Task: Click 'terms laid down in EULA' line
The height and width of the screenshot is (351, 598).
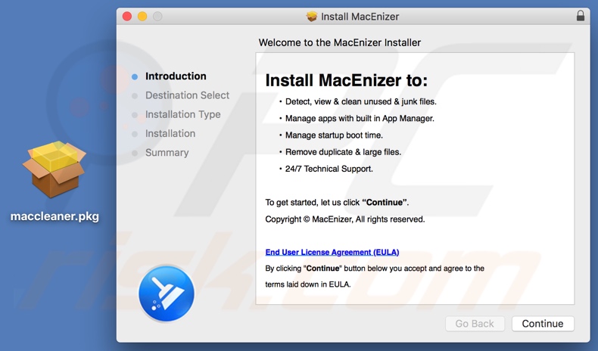Action: pos(308,284)
